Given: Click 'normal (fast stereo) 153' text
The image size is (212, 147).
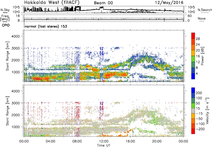Looking at the screenshot, I should [x=46, y=26].
